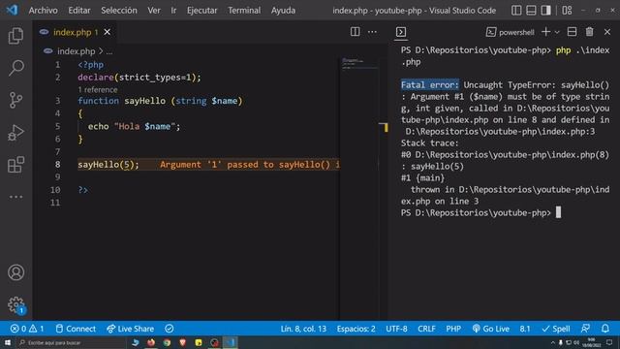Viewport: 620px width, 349px height.
Task: Click the sayHello function name on line 3
Action: (x=145, y=101)
